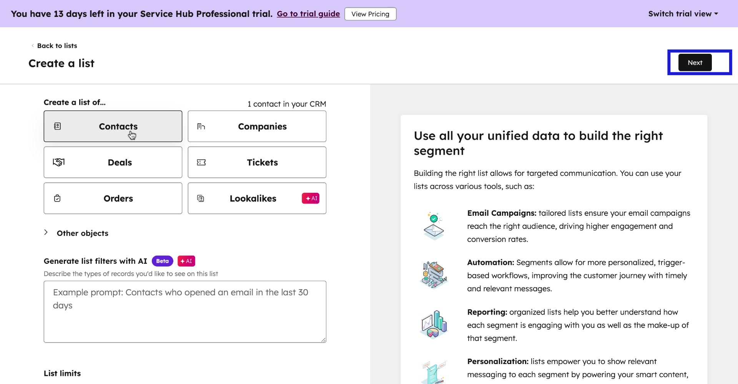
Task: Click the AI badge beside the Beta label
Action: [186, 261]
